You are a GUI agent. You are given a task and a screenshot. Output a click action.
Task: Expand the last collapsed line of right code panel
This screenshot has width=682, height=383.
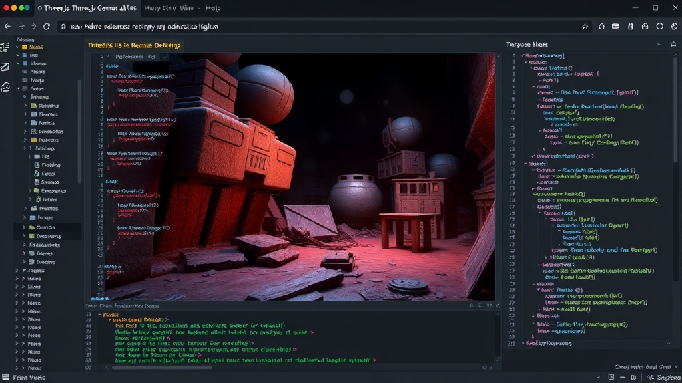click(x=523, y=343)
